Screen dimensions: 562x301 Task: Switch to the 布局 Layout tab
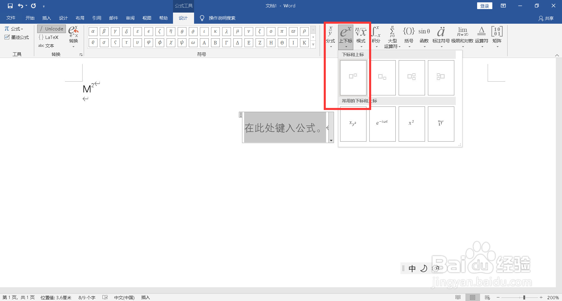point(80,18)
